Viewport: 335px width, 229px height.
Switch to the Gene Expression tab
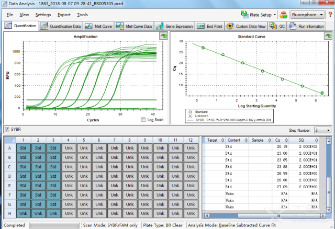click(174, 26)
